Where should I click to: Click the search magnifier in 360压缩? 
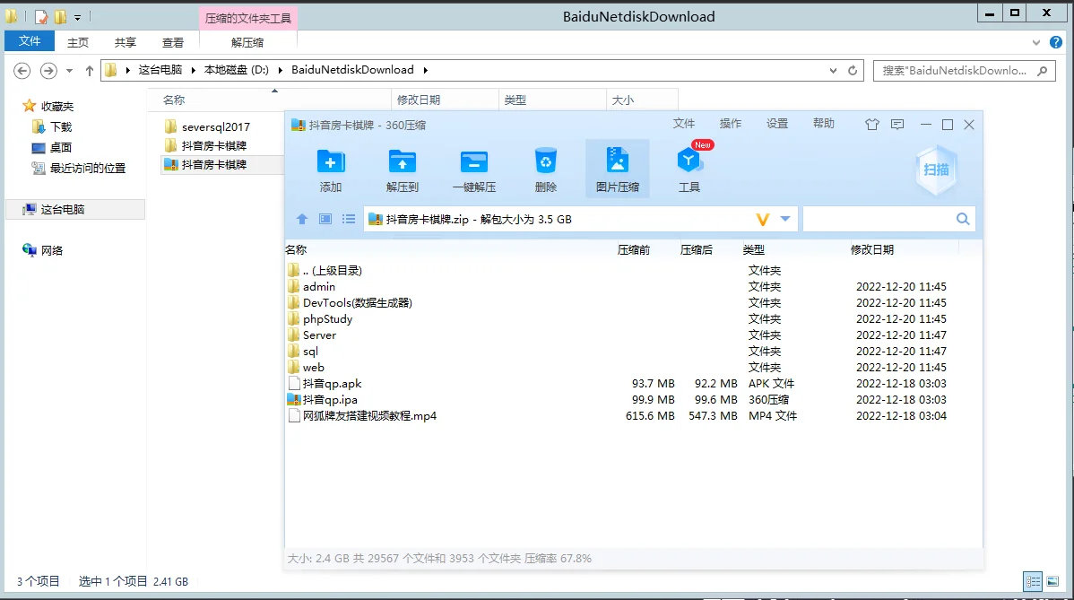point(963,219)
